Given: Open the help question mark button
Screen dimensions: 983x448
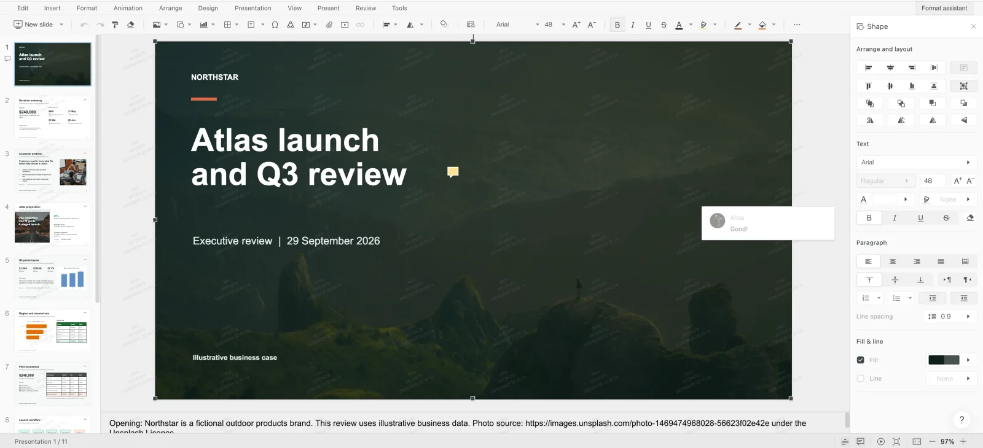Looking at the screenshot, I should click(x=962, y=420).
